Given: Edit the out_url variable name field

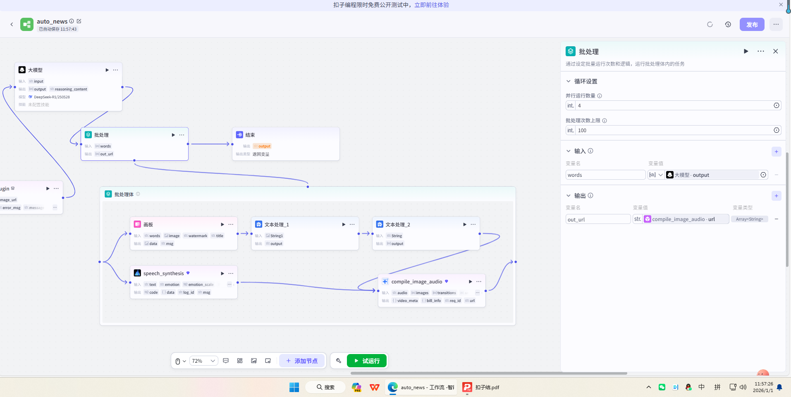Looking at the screenshot, I should [598, 219].
